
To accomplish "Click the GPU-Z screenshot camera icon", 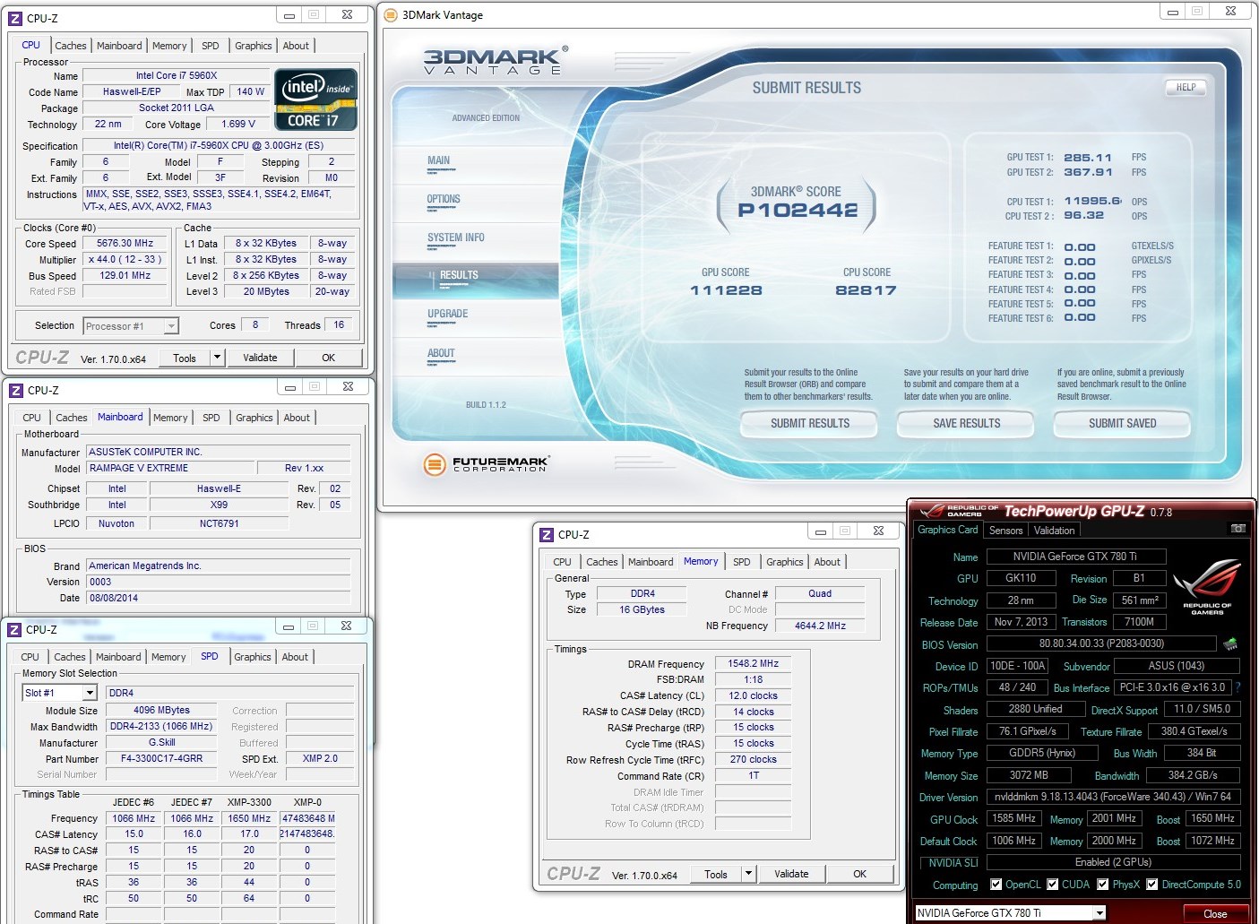I will tap(1238, 529).
